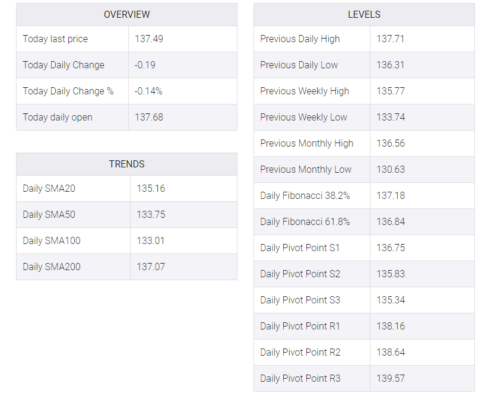The image size is (488, 393).
Task: Click the Today daily open value 137.68
Action: pyautogui.click(x=149, y=118)
